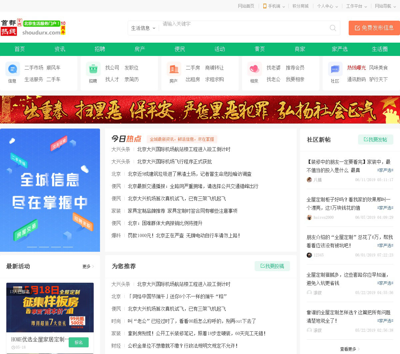Open the 招聘 nav tab

100,49
